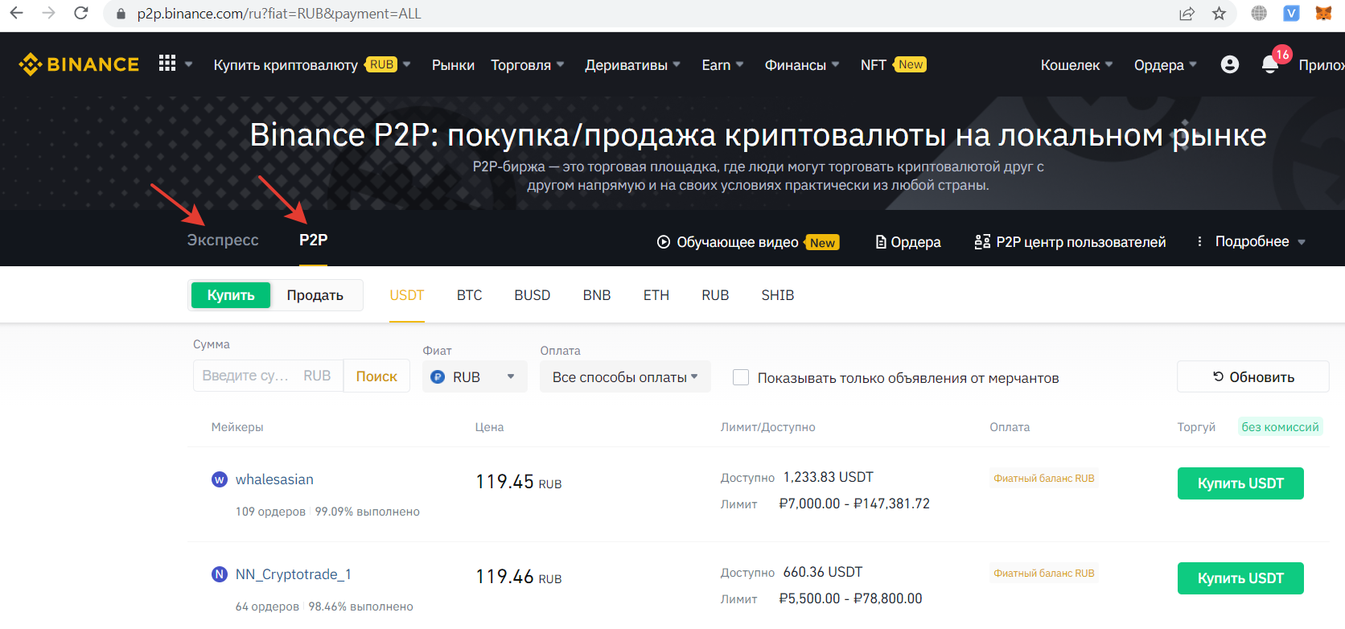Click the browser forward arrow

(x=48, y=13)
